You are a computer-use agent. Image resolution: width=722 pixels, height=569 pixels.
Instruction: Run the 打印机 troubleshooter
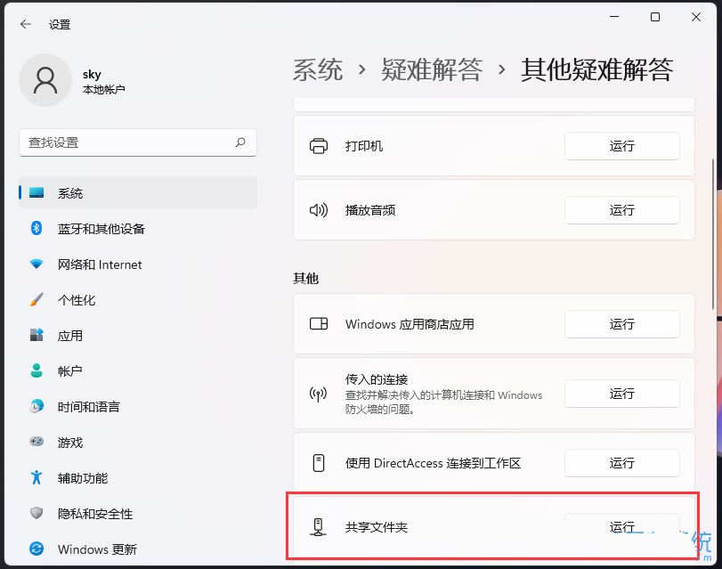621,146
